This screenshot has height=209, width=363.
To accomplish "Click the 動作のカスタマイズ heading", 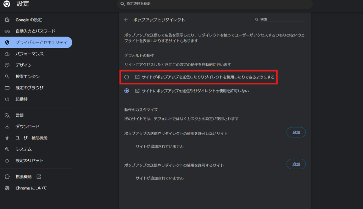I will click(x=141, y=110).
